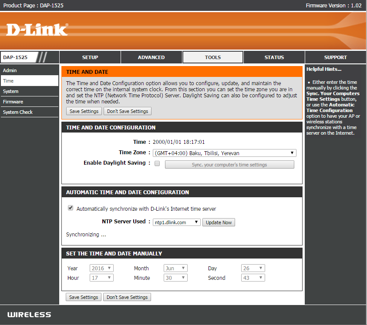Click top Don't Save Settings button
This screenshot has height=325, width=367.
128,111
